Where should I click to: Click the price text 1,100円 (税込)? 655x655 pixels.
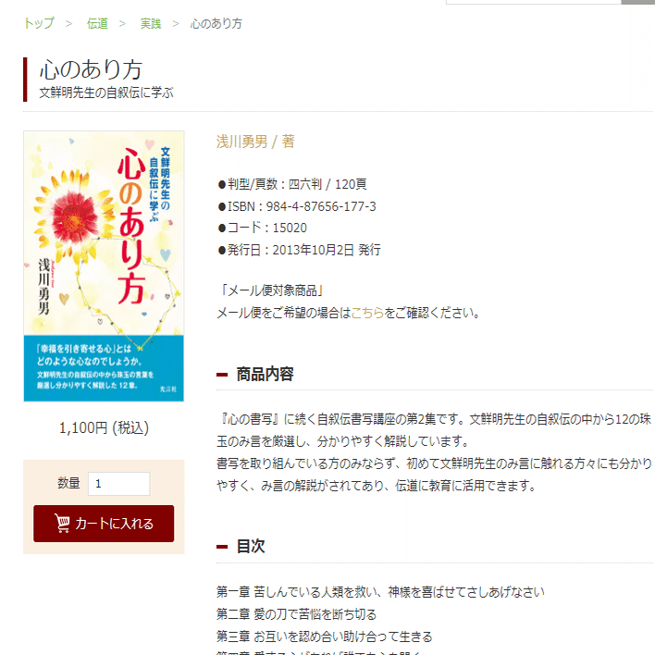click(x=104, y=427)
